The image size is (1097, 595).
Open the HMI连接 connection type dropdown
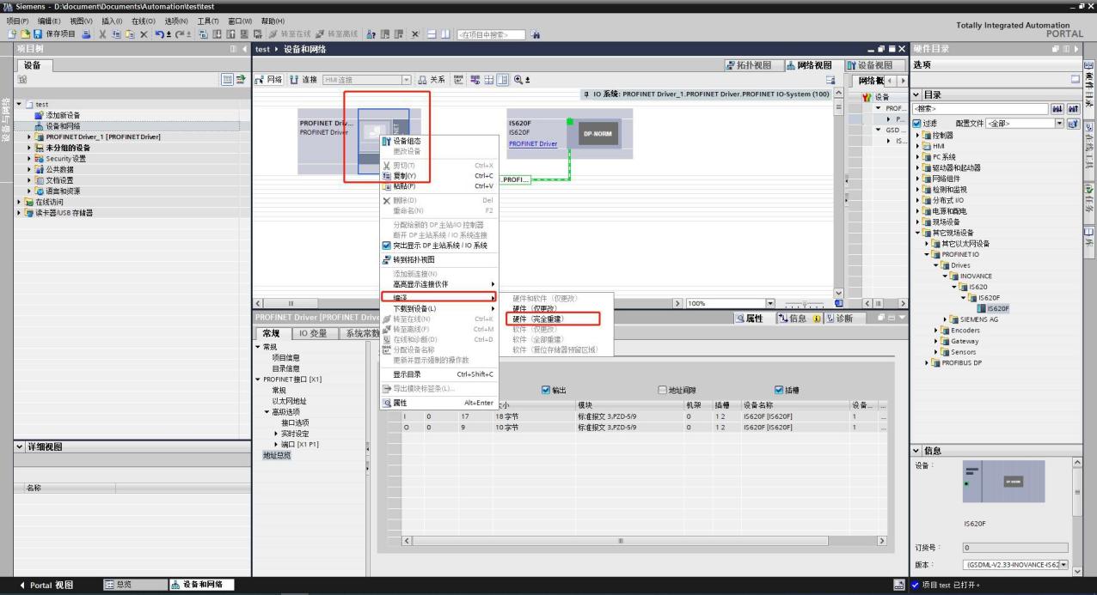tap(407, 79)
